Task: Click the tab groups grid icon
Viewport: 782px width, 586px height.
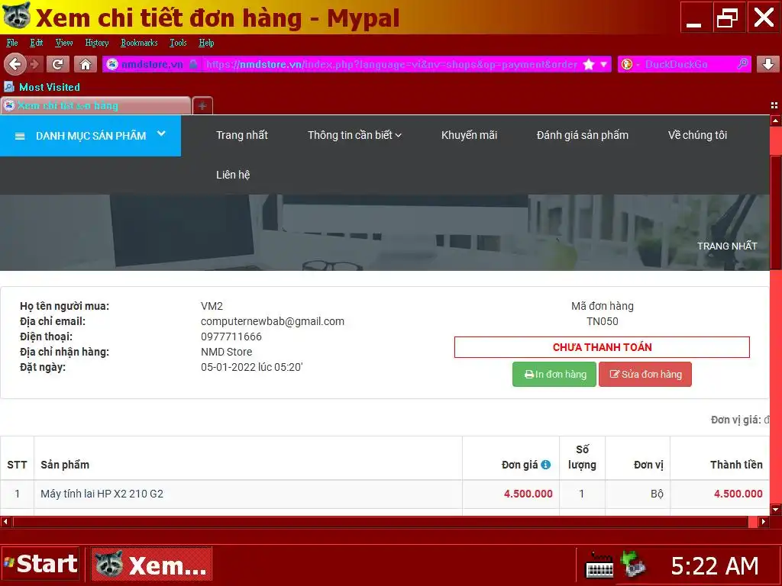Action: pyautogui.click(x=774, y=105)
